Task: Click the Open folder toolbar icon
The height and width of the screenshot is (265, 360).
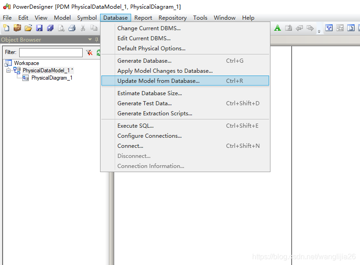Action: [28, 28]
